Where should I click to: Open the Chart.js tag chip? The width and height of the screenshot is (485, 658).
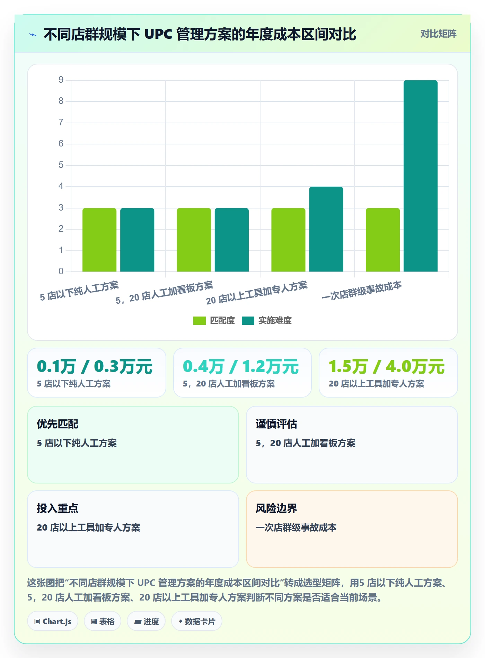click(x=53, y=621)
